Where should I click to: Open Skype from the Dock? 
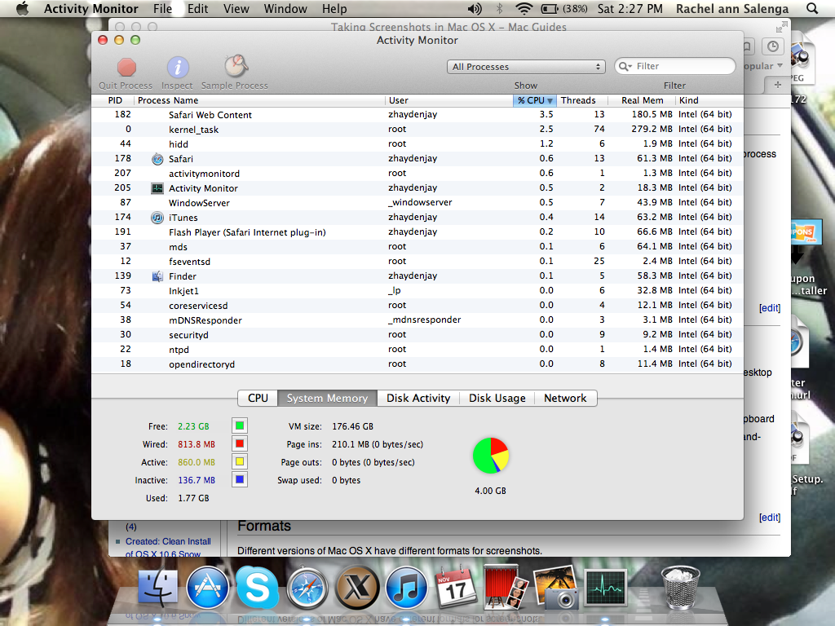click(x=257, y=588)
